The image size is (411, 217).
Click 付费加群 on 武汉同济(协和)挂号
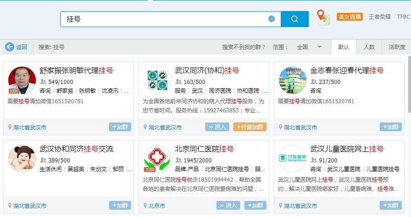pos(250,127)
